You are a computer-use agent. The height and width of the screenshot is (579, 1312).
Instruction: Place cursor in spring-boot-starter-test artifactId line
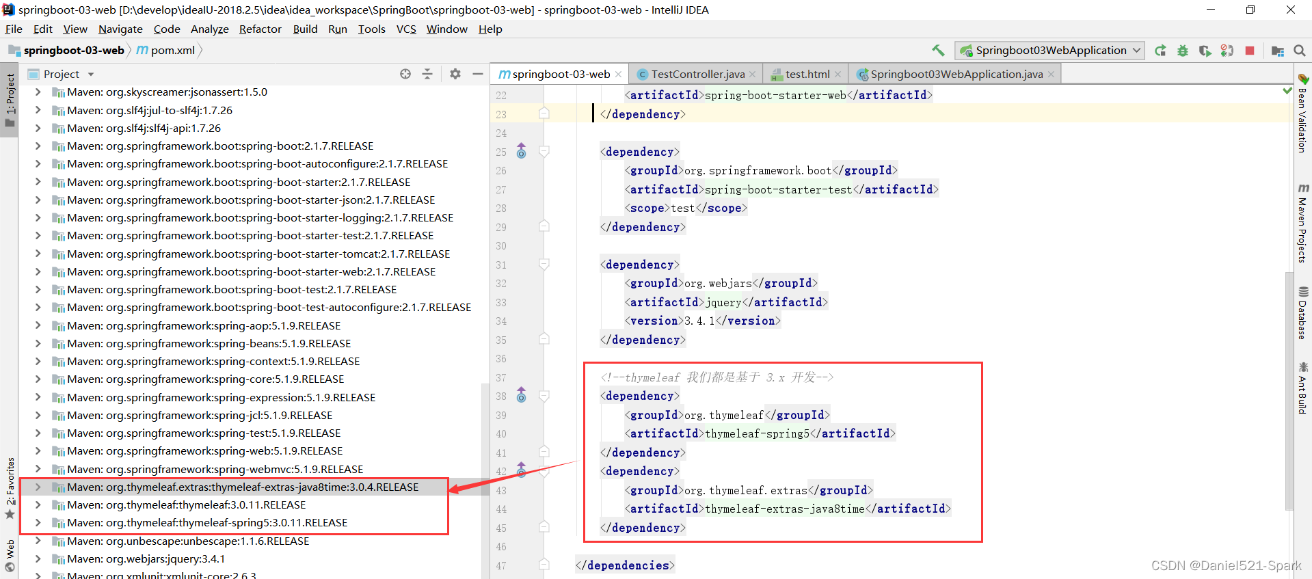pyautogui.click(x=781, y=189)
